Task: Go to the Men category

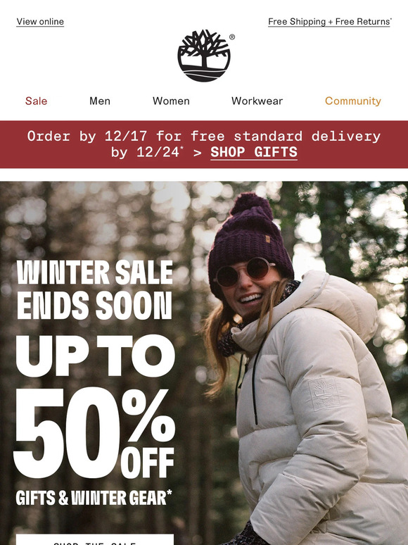Action: (100, 101)
